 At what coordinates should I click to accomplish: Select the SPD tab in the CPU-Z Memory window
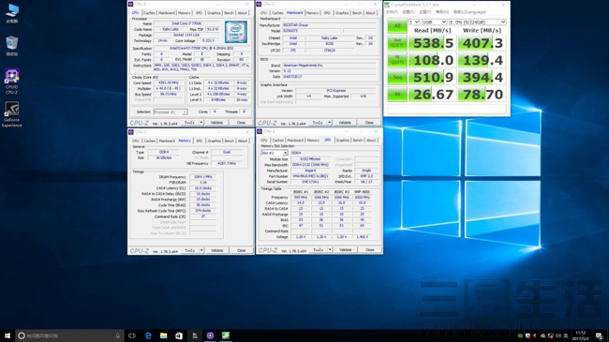coord(199,141)
